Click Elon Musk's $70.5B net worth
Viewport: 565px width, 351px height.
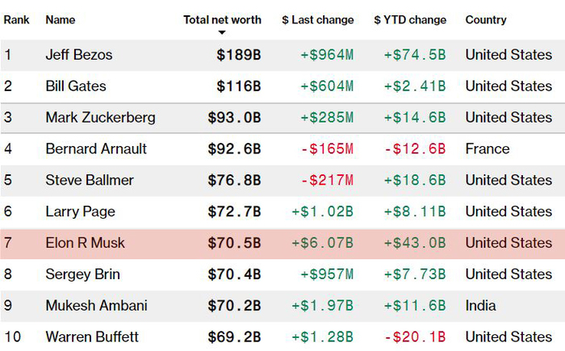click(x=234, y=243)
